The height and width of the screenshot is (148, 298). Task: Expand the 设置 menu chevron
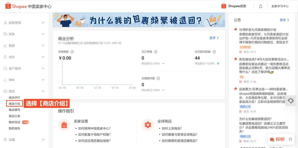43,140
